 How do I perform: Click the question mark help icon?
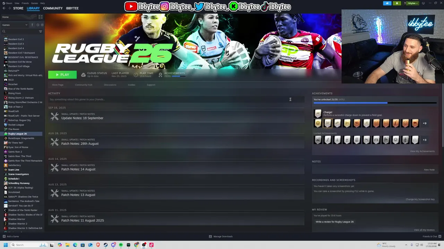[405, 3]
